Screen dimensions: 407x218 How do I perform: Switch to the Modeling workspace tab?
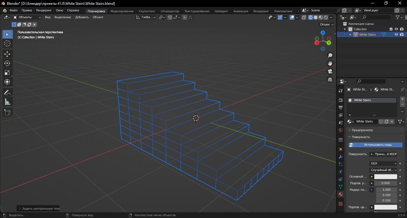[122, 11]
